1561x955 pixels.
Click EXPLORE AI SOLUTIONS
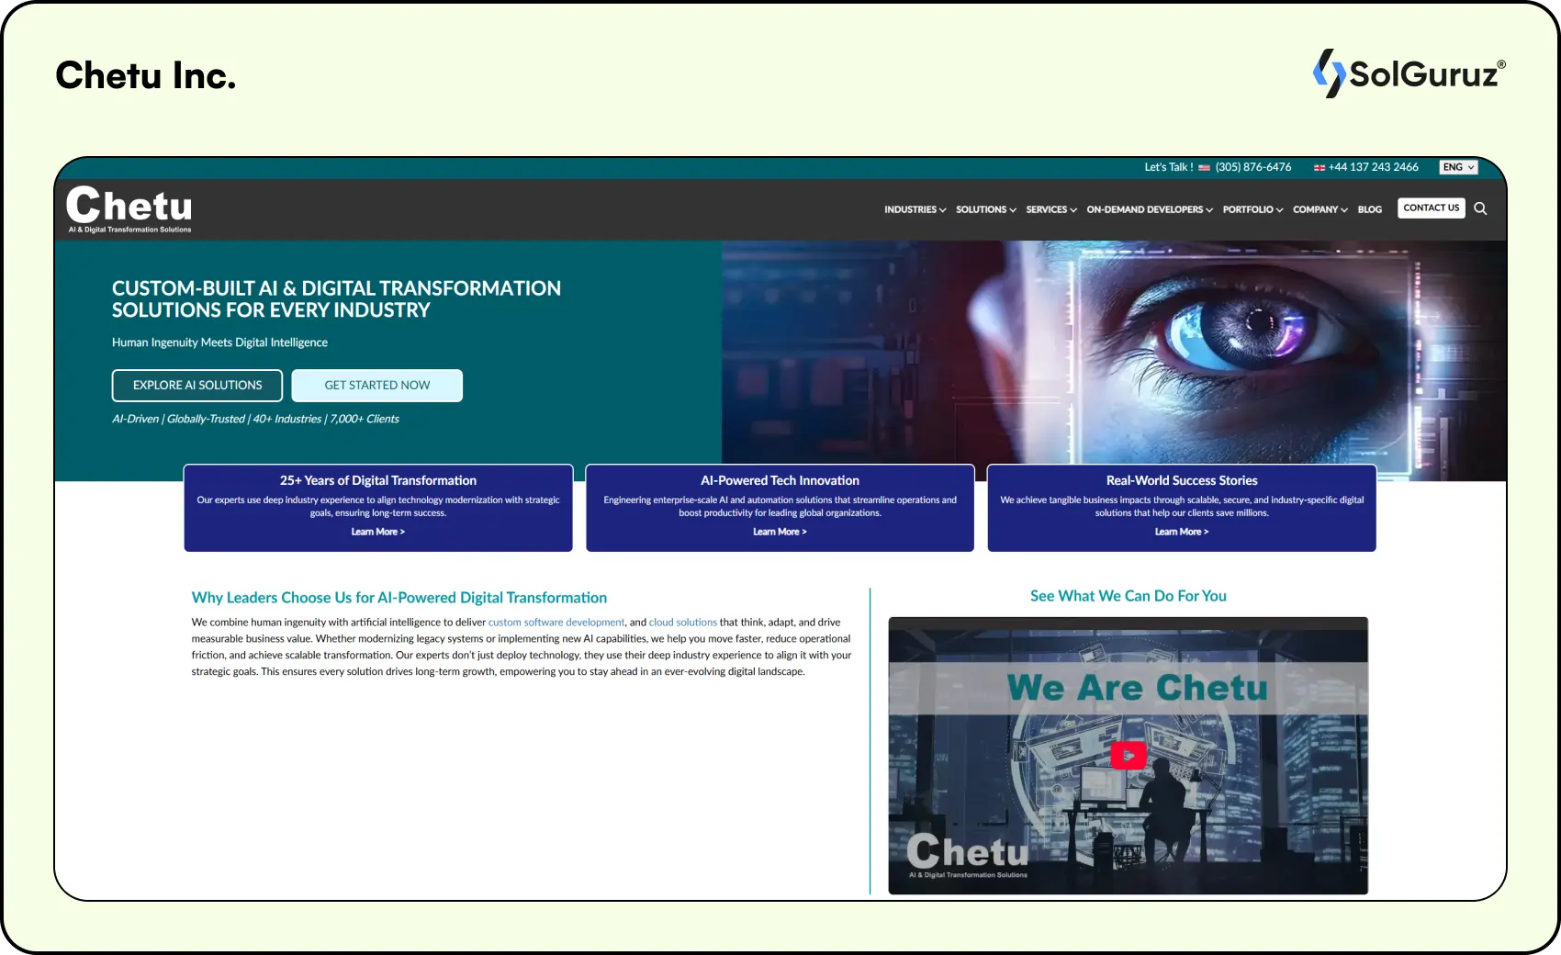(197, 385)
